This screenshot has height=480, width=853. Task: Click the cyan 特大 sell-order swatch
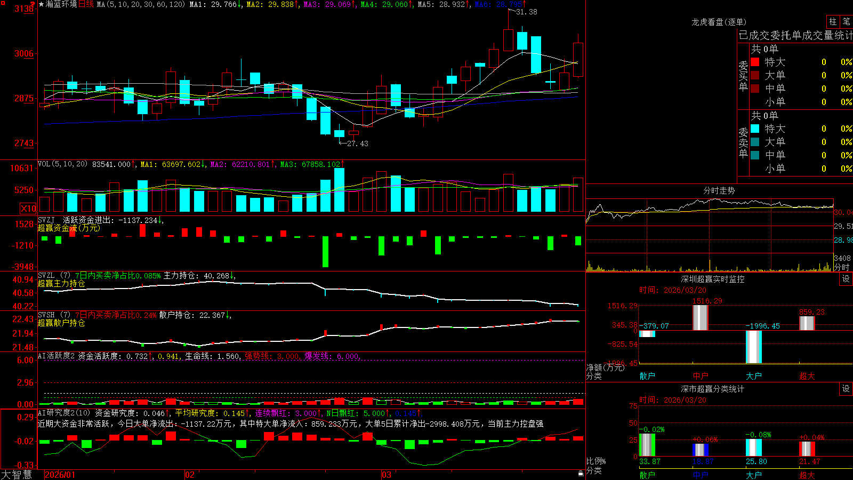(x=755, y=129)
